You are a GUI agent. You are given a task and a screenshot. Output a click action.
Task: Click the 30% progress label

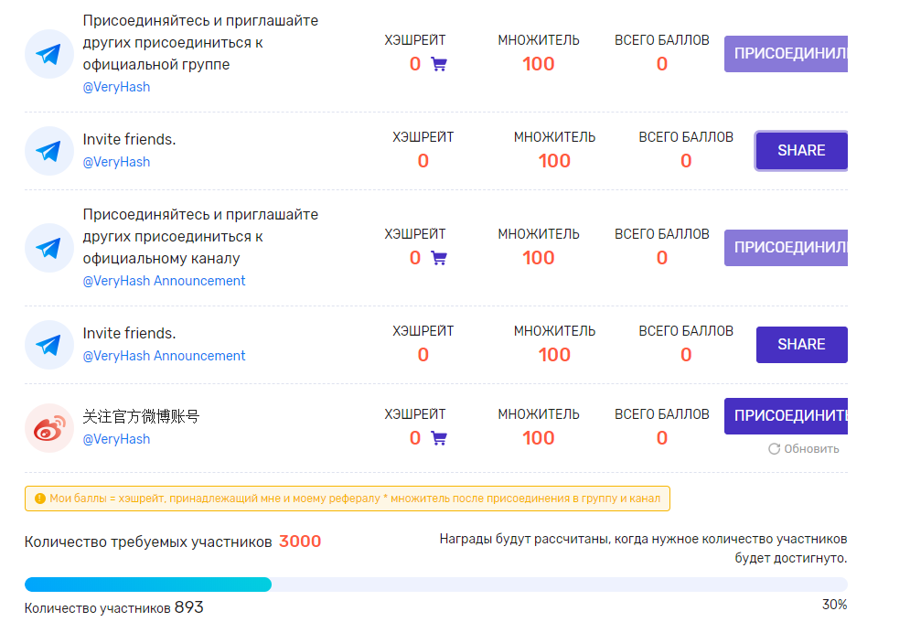(835, 605)
